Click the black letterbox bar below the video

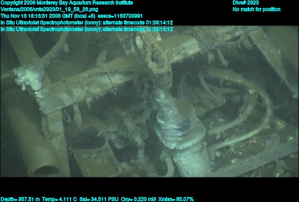149,186
